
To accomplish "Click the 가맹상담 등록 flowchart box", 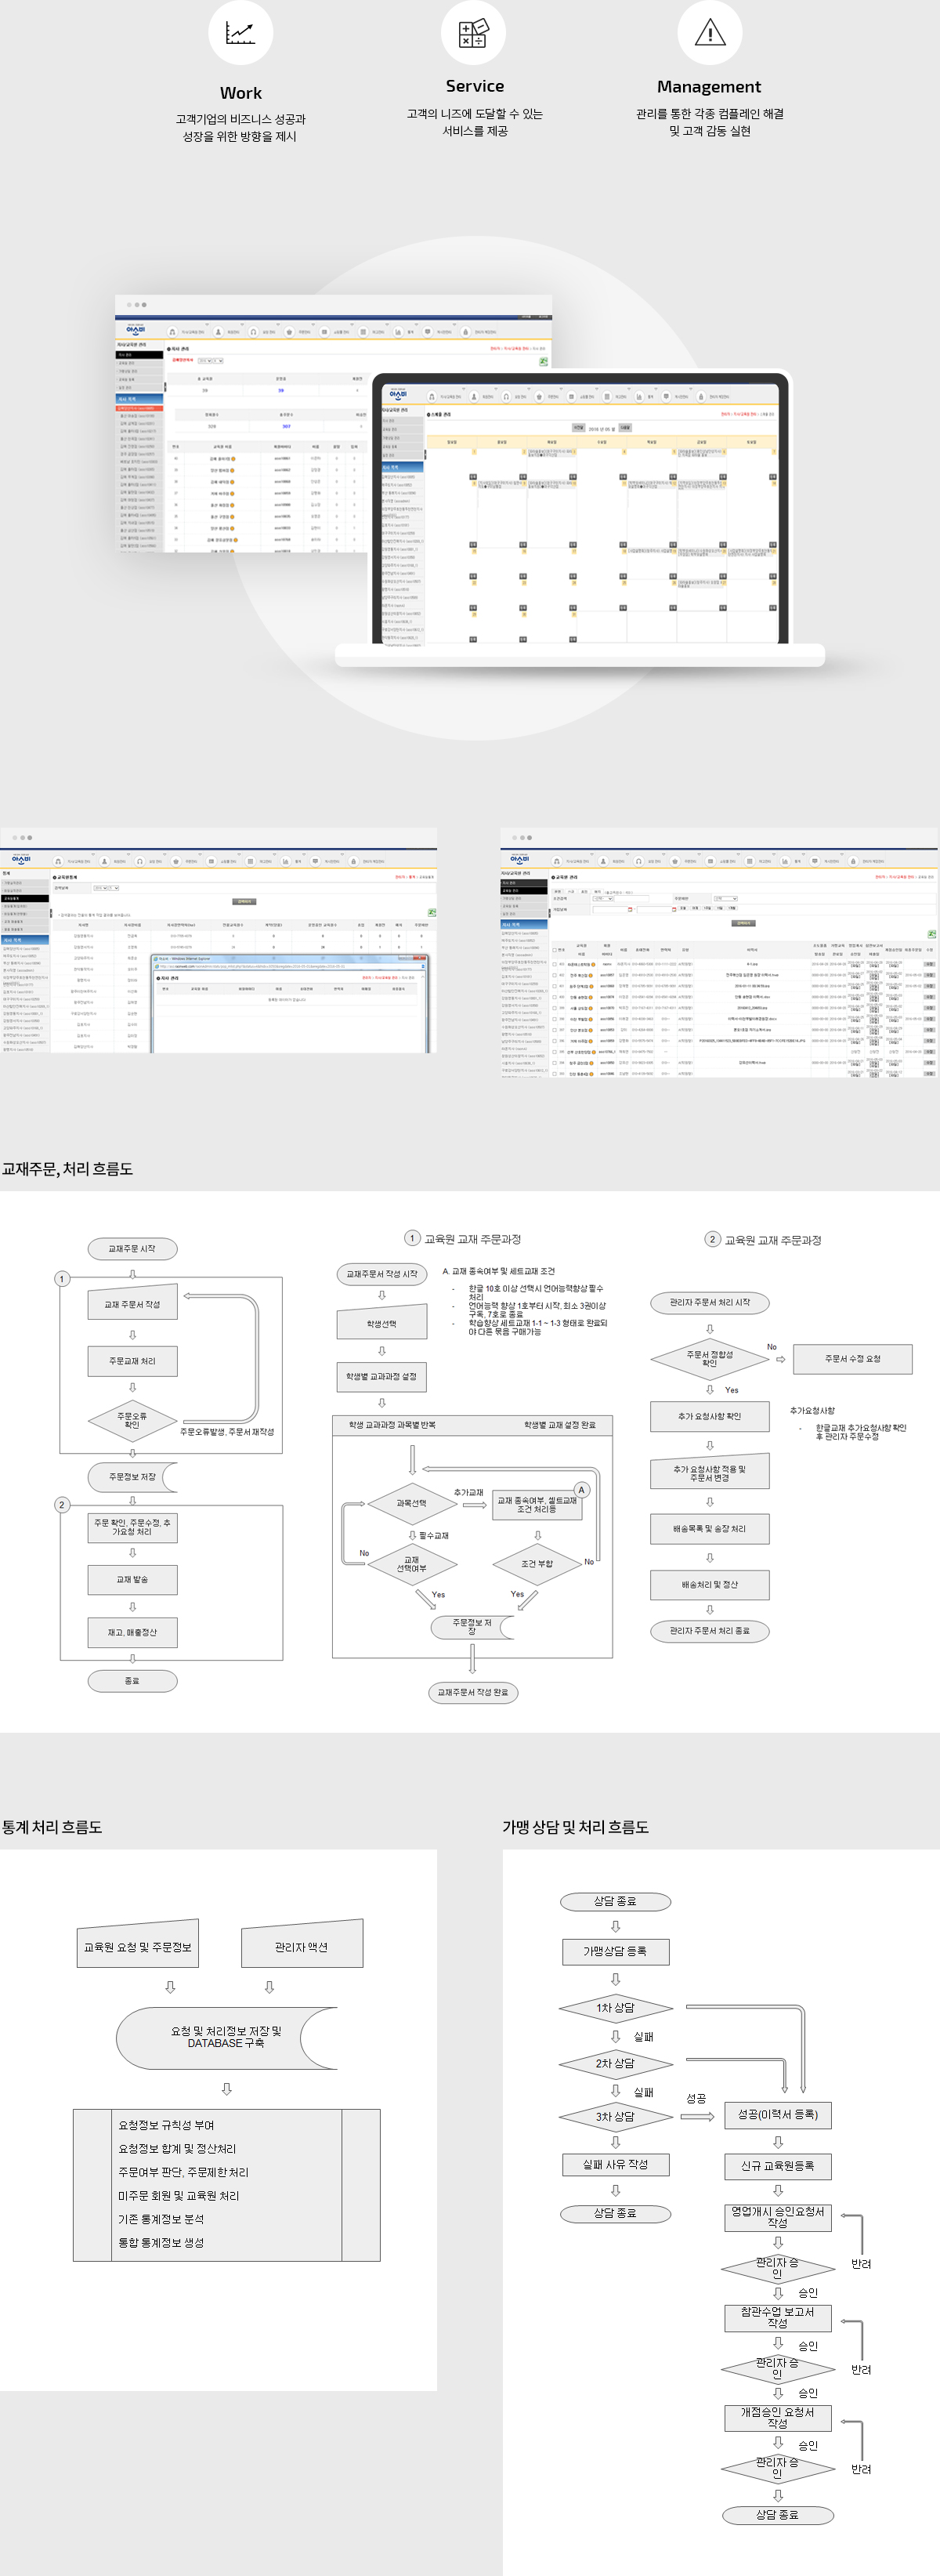I will 615,1951.
